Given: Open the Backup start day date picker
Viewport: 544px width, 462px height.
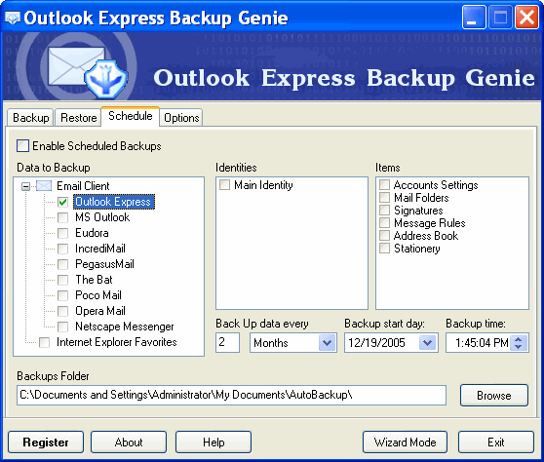Looking at the screenshot, I should (427, 343).
